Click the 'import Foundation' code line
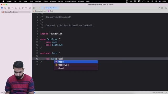Image resolution: width=168 pixels, height=94 pixels. [51, 34]
